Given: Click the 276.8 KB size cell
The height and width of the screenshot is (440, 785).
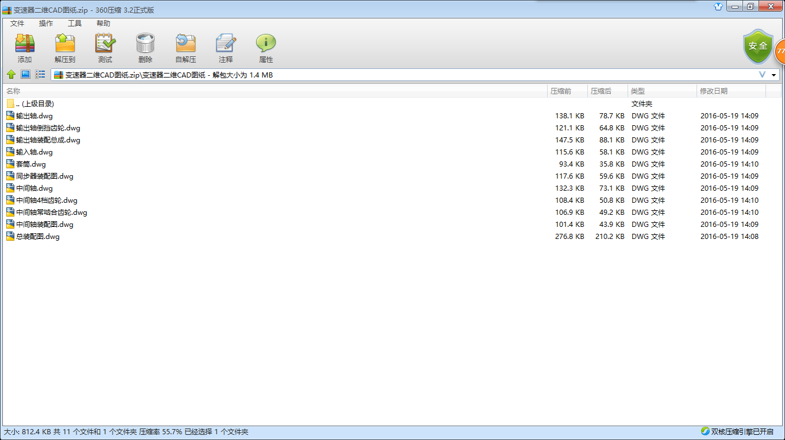Looking at the screenshot, I should click(x=569, y=237).
